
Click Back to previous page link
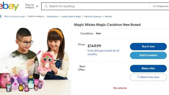click(15, 16)
